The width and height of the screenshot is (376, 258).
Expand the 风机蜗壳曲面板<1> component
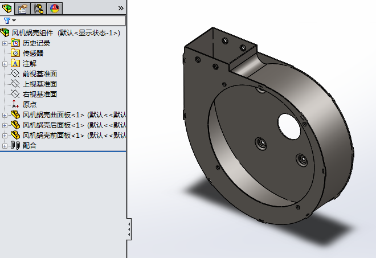[x=5, y=115]
